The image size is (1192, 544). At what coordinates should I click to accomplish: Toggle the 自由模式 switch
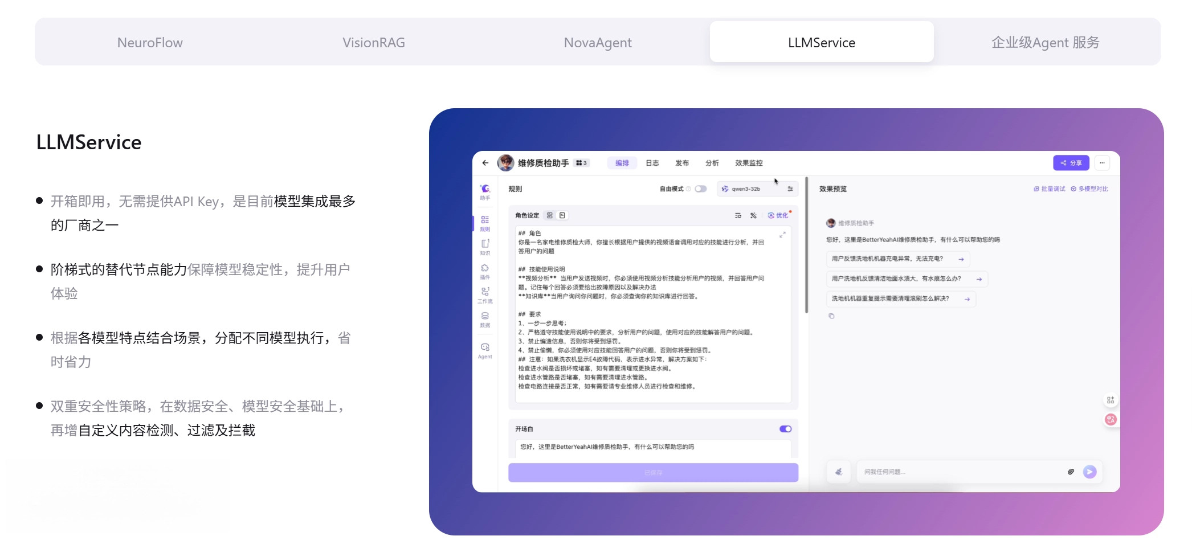700,189
